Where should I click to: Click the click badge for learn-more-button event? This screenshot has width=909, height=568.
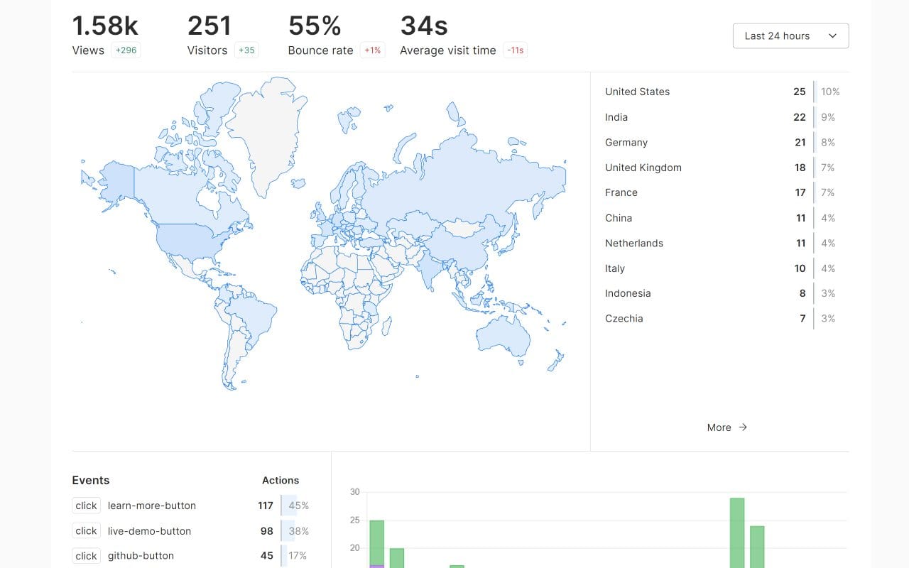[x=85, y=506]
